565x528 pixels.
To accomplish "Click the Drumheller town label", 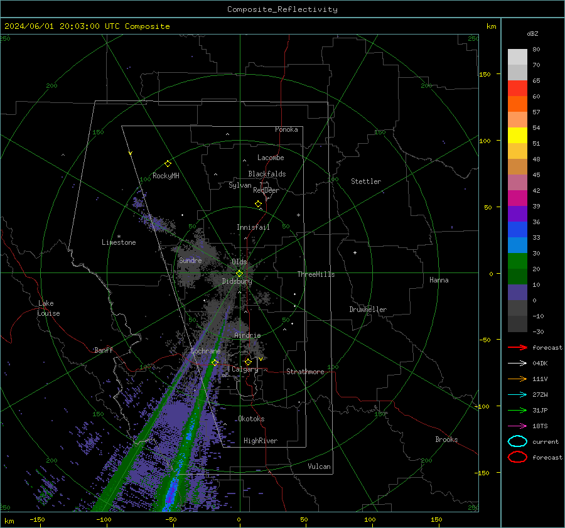I will (x=368, y=310).
